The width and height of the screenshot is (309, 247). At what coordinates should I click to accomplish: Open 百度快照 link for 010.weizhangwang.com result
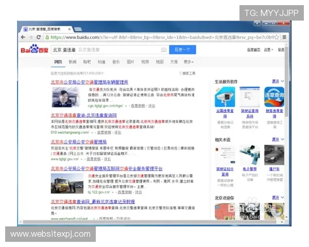click(x=104, y=133)
